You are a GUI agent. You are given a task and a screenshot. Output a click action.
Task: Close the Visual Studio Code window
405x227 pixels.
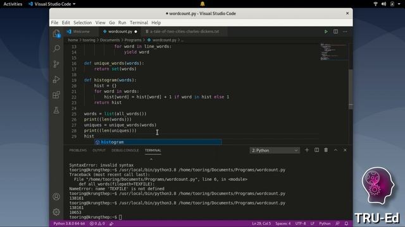point(347,13)
